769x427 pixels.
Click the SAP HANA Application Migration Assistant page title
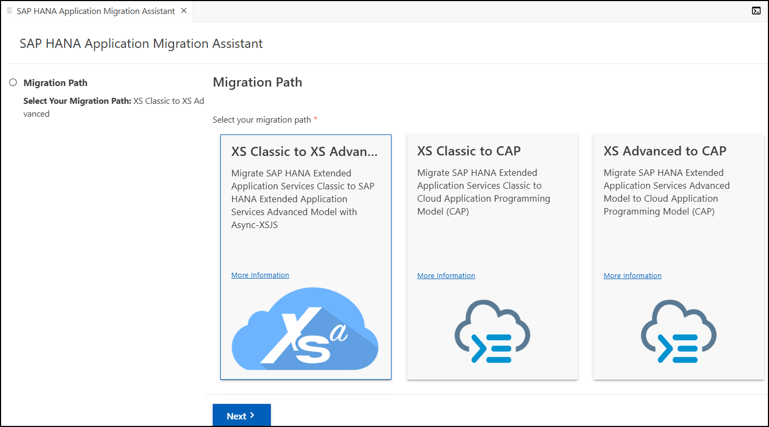[x=141, y=44]
